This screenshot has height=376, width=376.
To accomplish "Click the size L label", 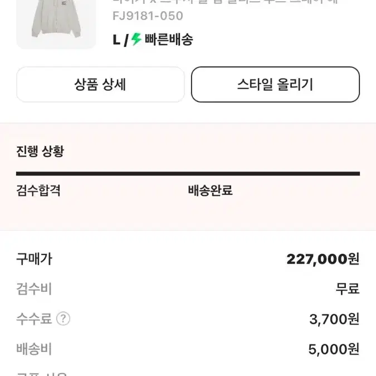I will (116, 40).
